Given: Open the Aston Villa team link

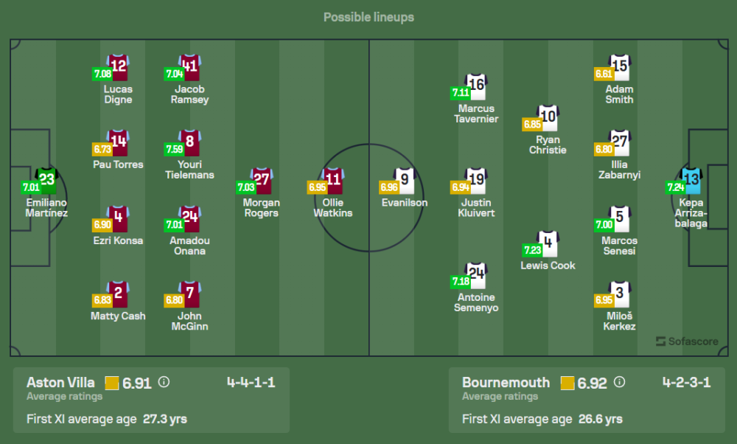Looking at the screenshot, I should click(60, 382).
